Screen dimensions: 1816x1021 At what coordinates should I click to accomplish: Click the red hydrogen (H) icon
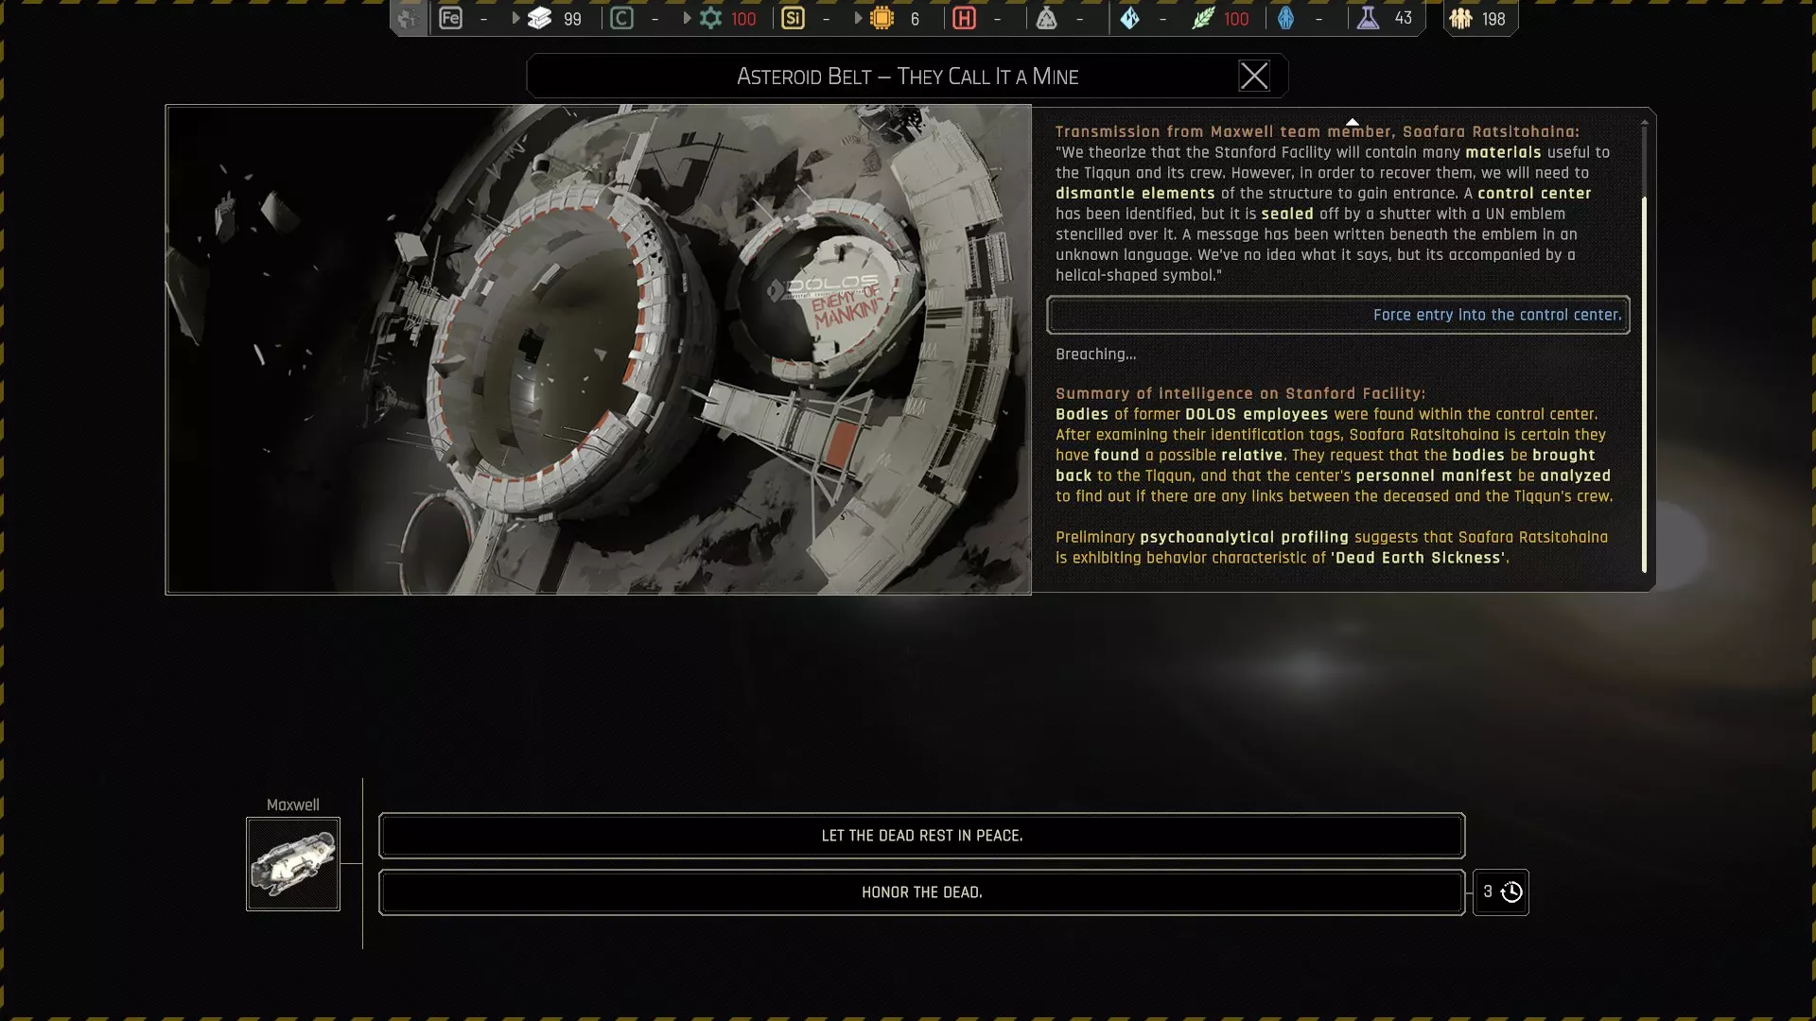point(964,18)
